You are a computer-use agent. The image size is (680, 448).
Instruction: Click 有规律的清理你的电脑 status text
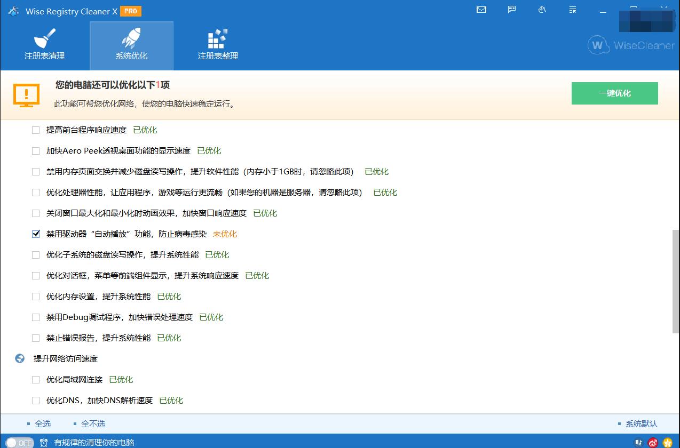[94, 442]
